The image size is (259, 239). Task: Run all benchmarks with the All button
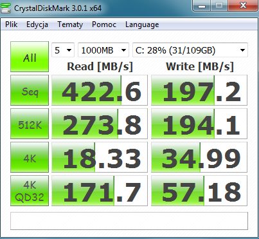[30, 57]
